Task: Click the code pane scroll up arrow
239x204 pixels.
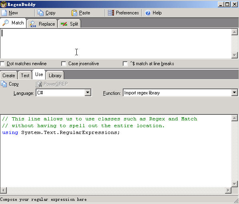Action: (235, 118)
